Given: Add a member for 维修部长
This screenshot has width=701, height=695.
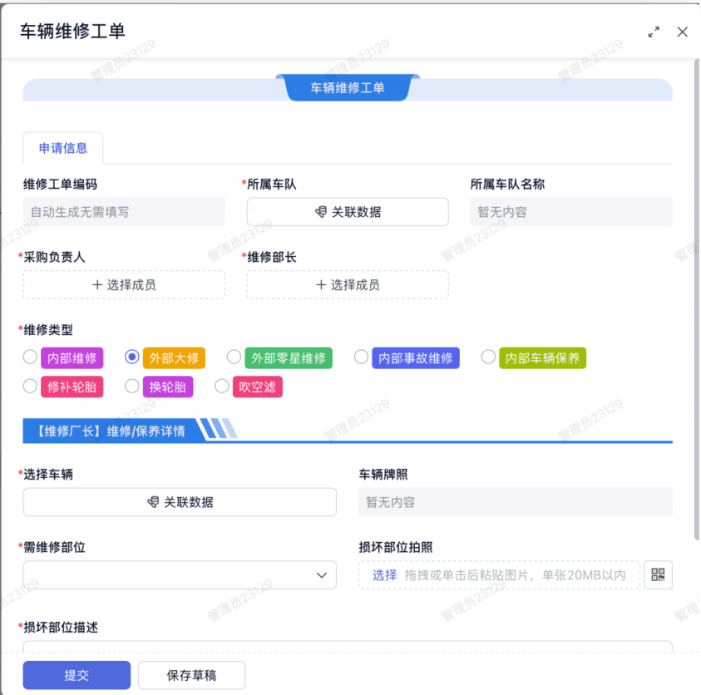Looking at the screenshot, I should pyautogui.click(x=348, y=284).
